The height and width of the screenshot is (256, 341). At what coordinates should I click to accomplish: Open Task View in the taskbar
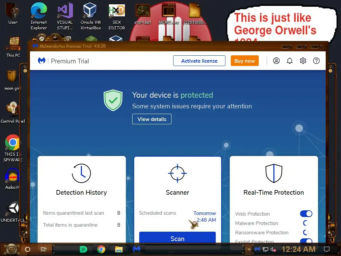[44, 249]
